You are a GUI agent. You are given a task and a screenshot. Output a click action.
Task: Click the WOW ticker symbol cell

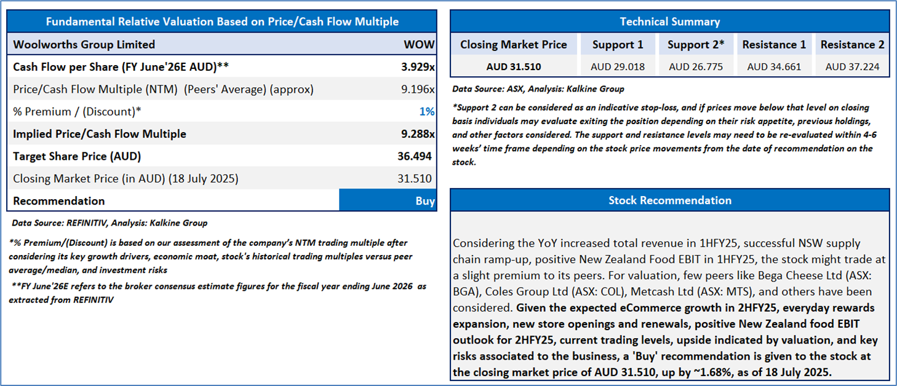[419, 44]
